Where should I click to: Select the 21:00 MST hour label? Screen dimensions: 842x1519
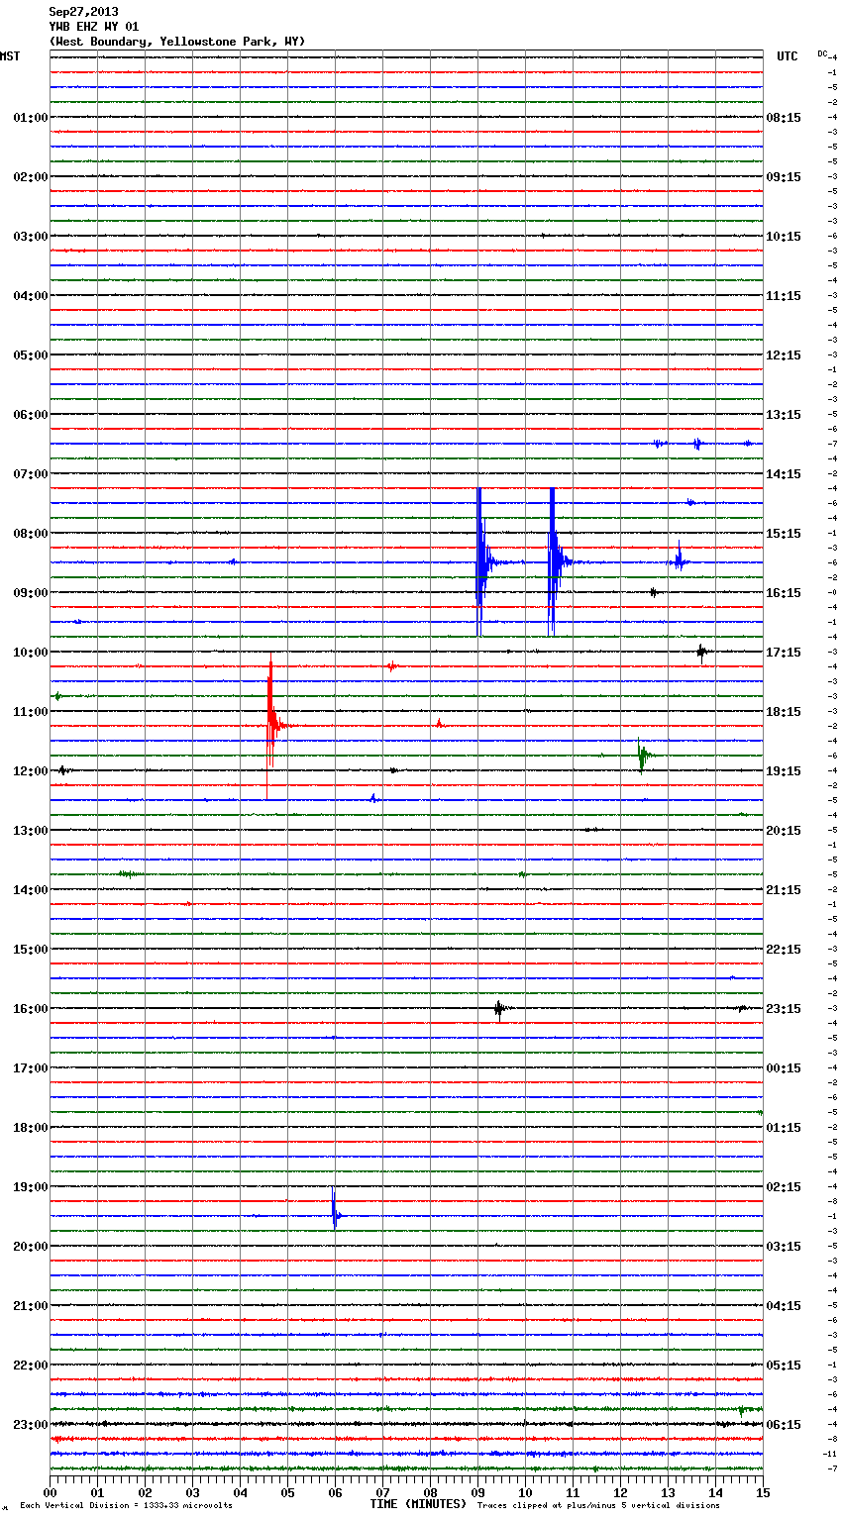pyautogui.click(x=30, y=1306)
